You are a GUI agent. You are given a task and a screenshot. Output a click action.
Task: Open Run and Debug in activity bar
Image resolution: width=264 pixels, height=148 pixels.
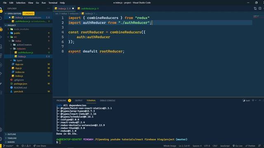tap(1, 37)
